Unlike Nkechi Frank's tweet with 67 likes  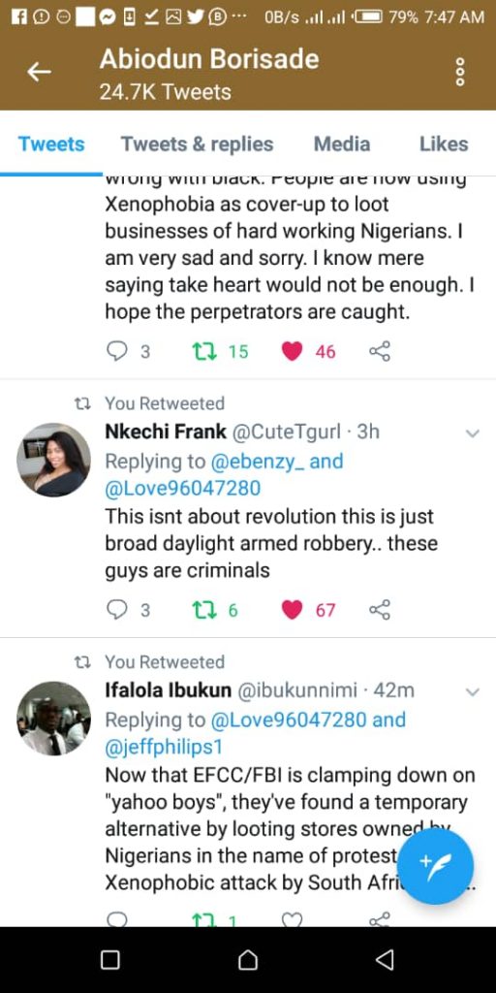[x=292, y=610]
